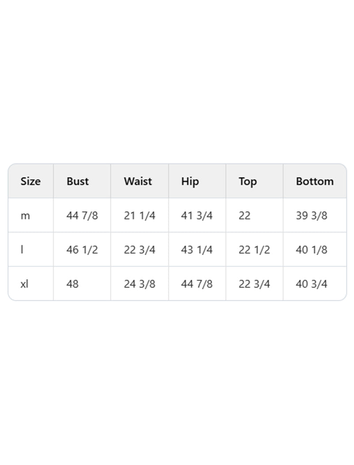Select waist value 24 3/8
This screenshot has width=354, height=465.
click(139, 284)
